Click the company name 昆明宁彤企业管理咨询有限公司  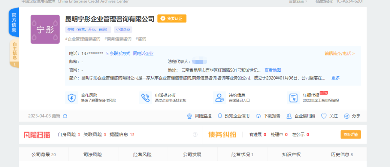tap(110, 19)
